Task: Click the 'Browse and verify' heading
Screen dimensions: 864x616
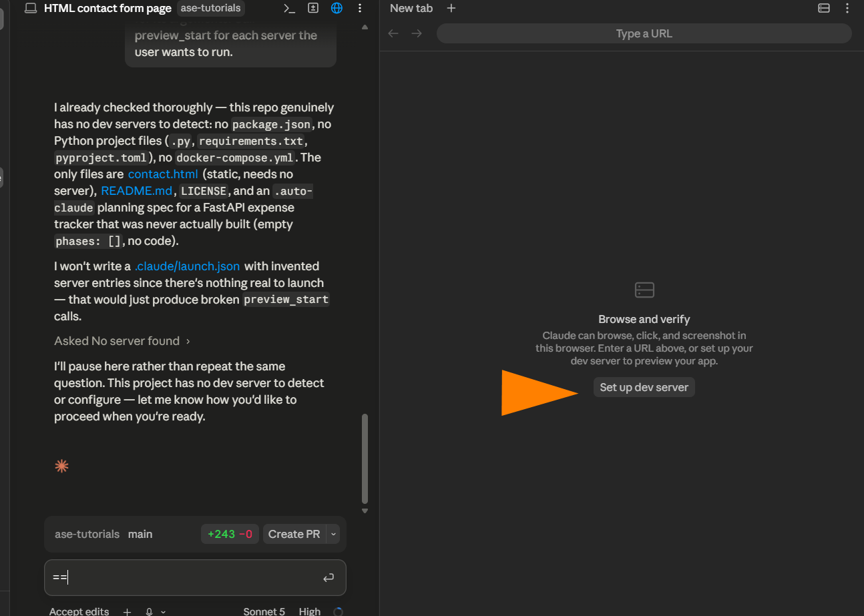Action: point(644,319)
